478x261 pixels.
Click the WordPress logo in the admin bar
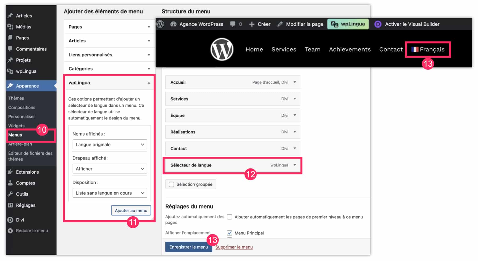click(160, 24)
